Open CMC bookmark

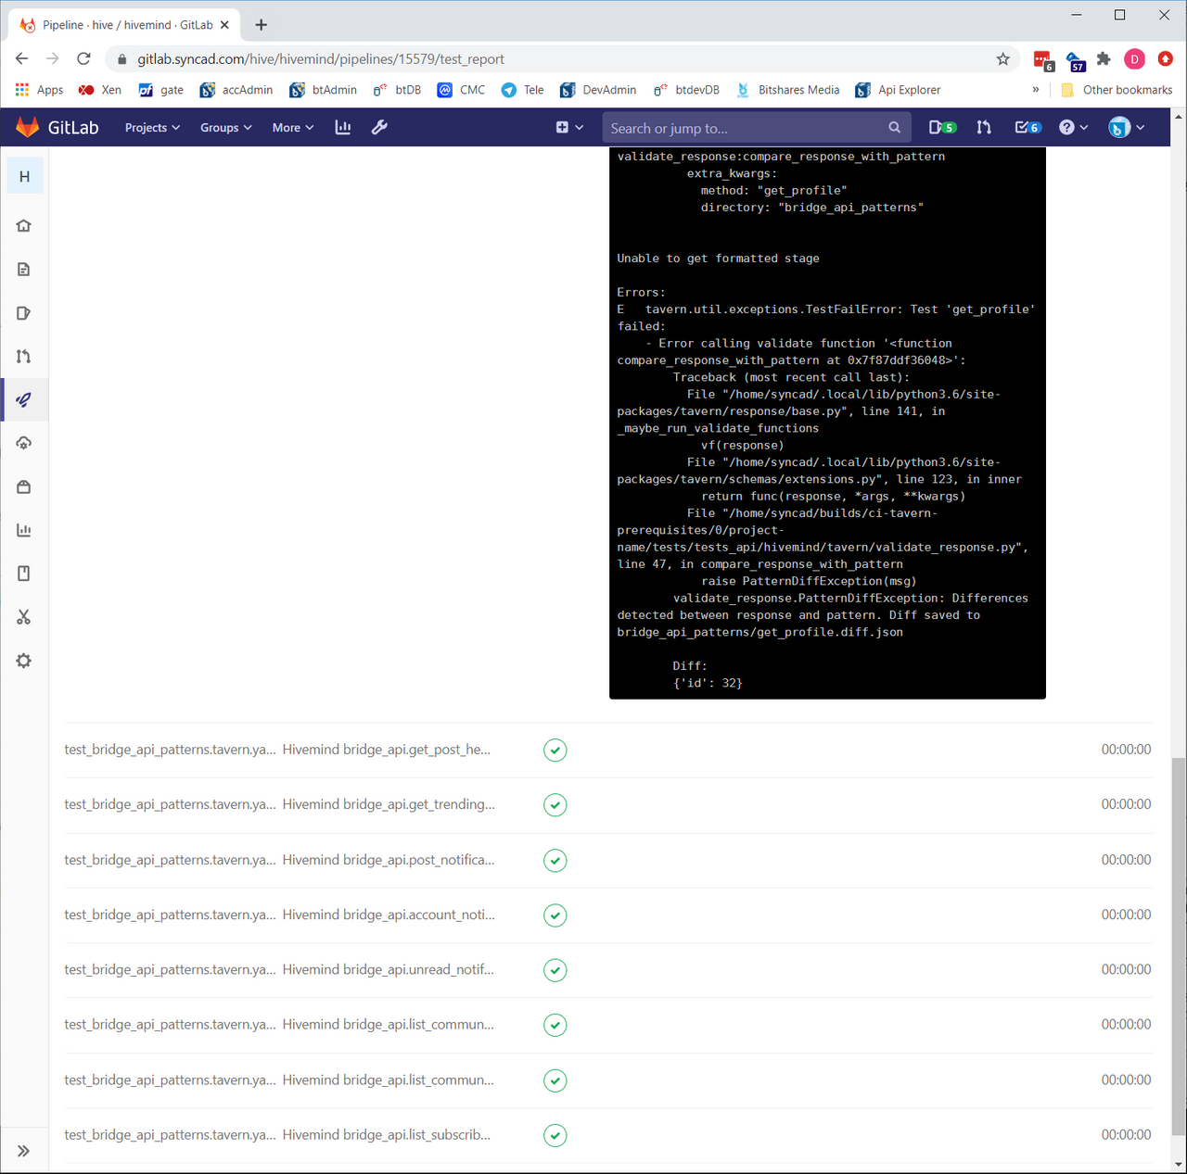[461, 90]
